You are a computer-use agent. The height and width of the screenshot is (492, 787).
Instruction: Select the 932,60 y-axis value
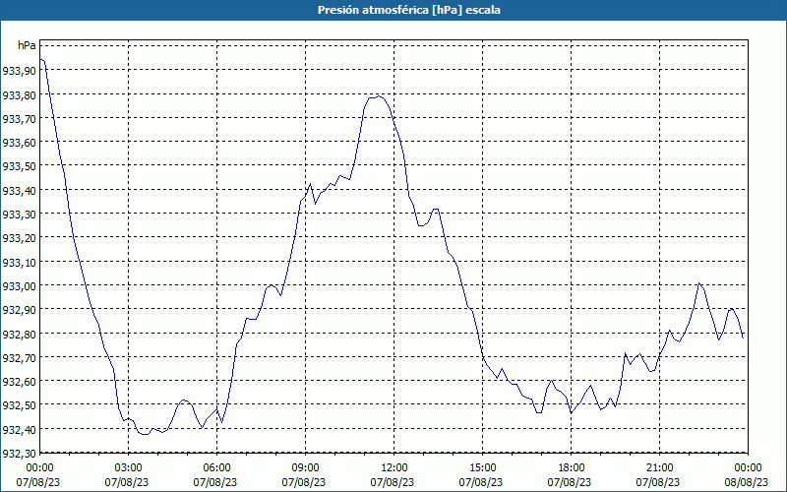point(20,382)
